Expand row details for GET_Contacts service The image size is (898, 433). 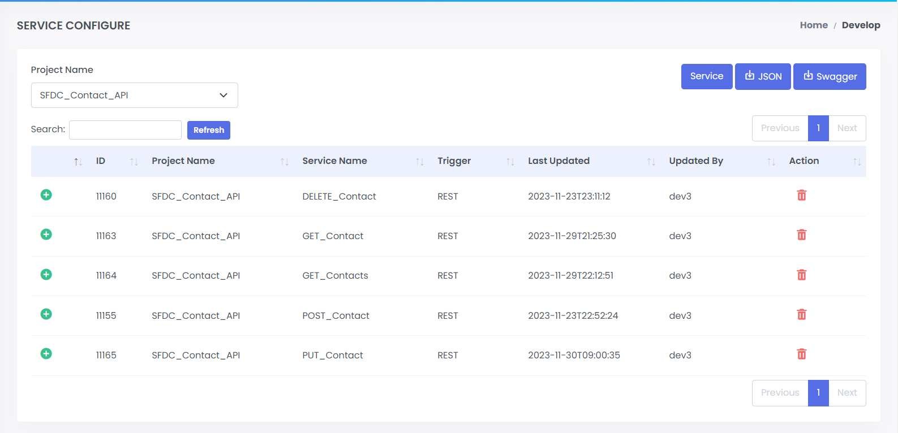(x=46, y=275)
